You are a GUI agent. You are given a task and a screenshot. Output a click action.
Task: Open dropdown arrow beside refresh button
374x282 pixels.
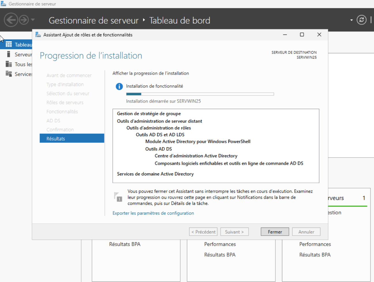351,20
